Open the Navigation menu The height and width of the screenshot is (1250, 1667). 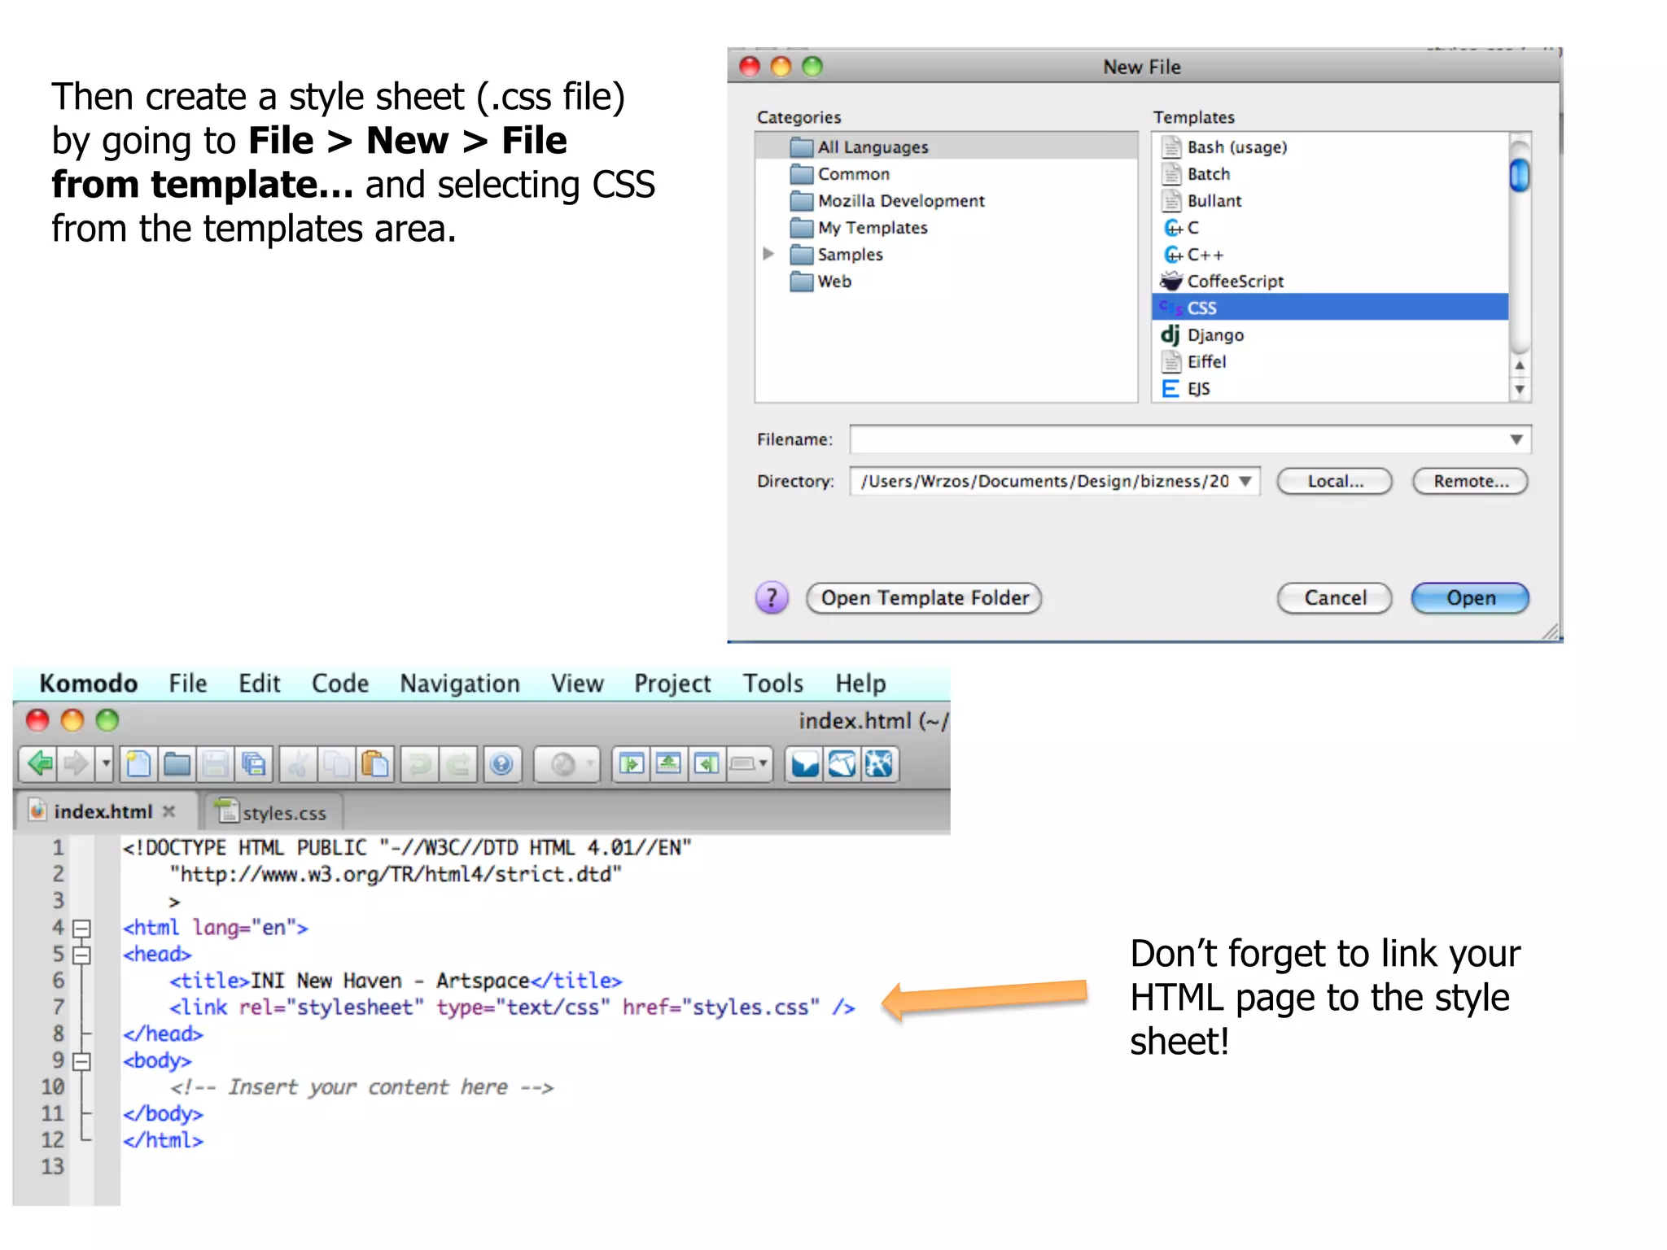pos(460,683)
